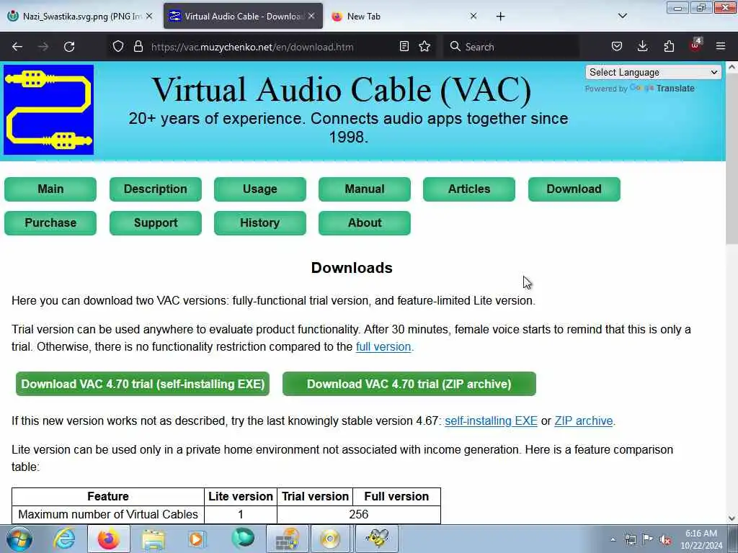This screenshot has height=553, width=738.
Task: Open the Downloads toolbar icon
Action: point(642,46)
